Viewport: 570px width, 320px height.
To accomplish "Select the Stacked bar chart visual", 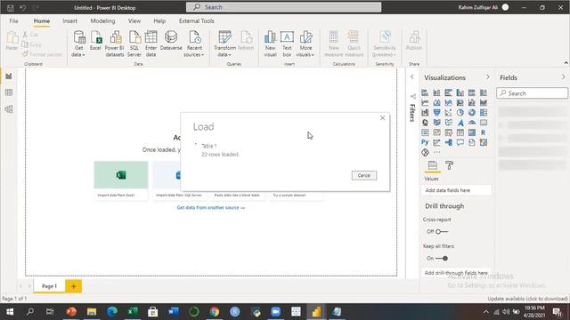I will coord(425,92).
